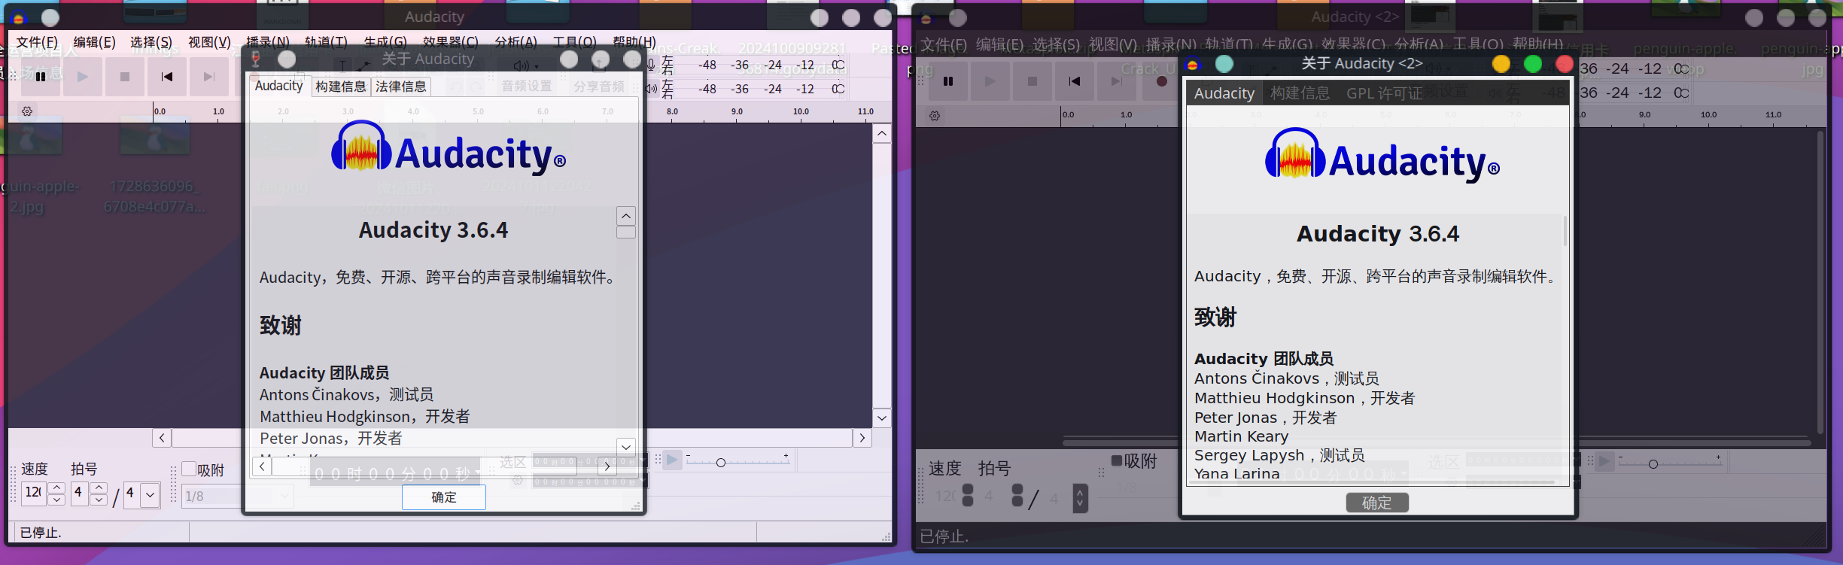Skip to start in the left Audacity window
The height and width of the screenshot is (565, 1843).
(167, 77)
